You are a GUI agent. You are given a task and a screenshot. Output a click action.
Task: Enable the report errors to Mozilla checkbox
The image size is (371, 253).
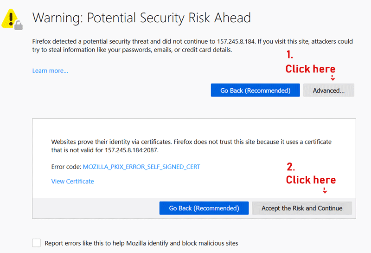pyautogui.click(x=37, y=243)
